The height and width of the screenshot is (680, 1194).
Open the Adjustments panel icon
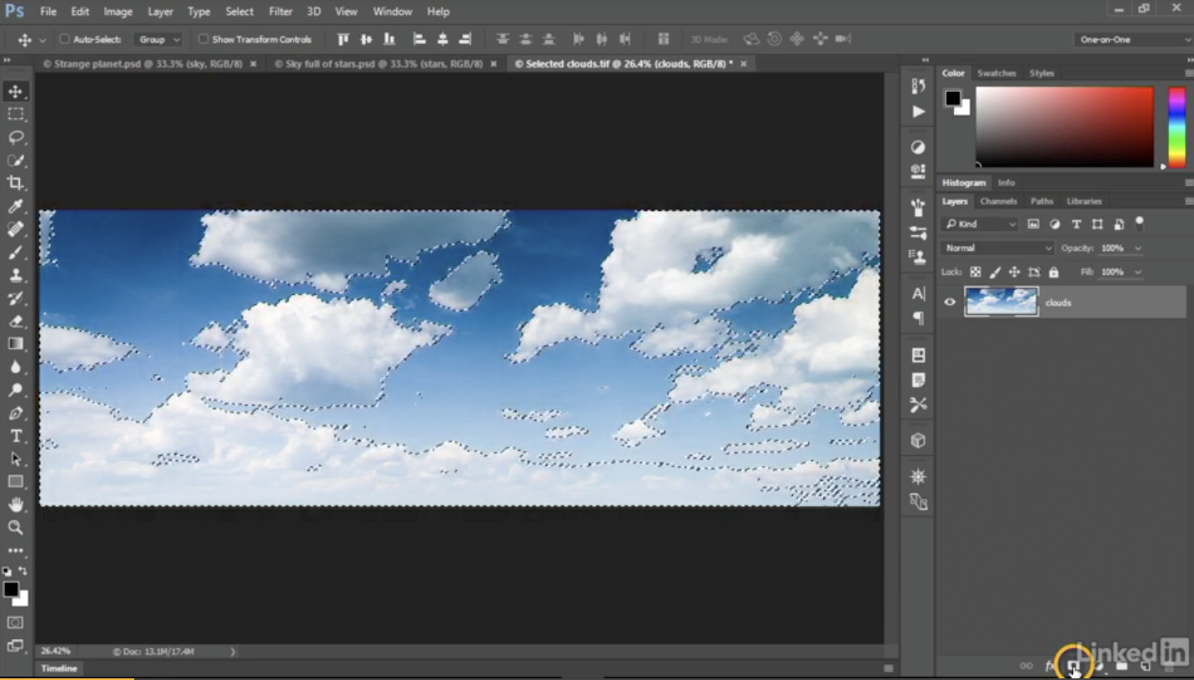point(918,147)
